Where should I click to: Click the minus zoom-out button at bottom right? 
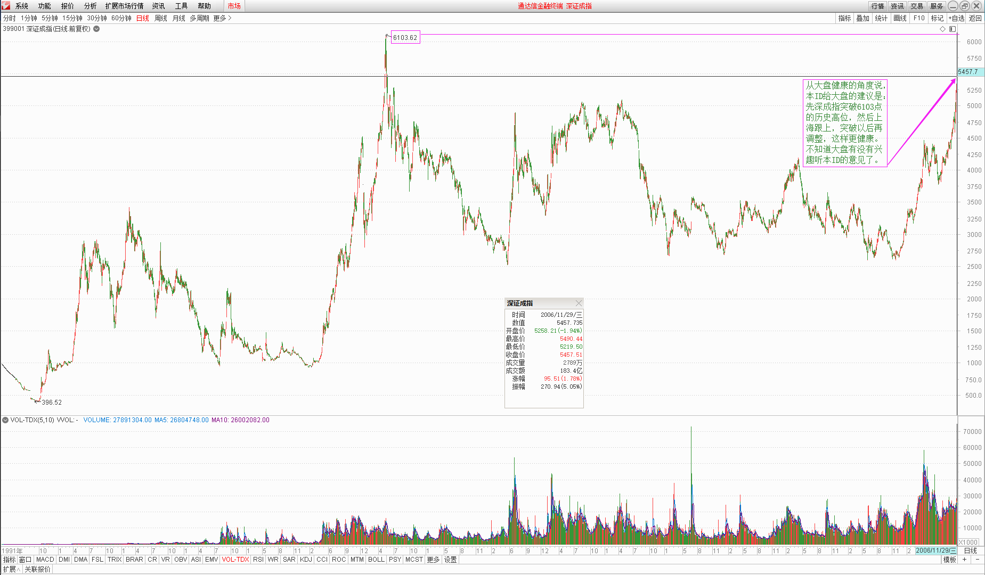point(978,560)
